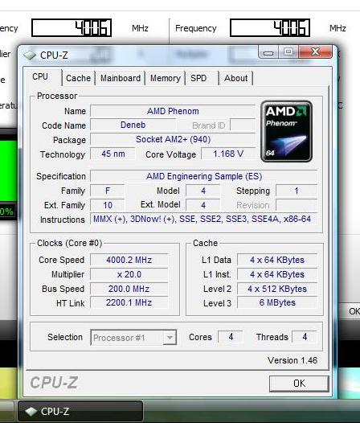Switch to the Cache tab
The width and height of the screenshot is (360, 423).
click(x=78, y=78)
